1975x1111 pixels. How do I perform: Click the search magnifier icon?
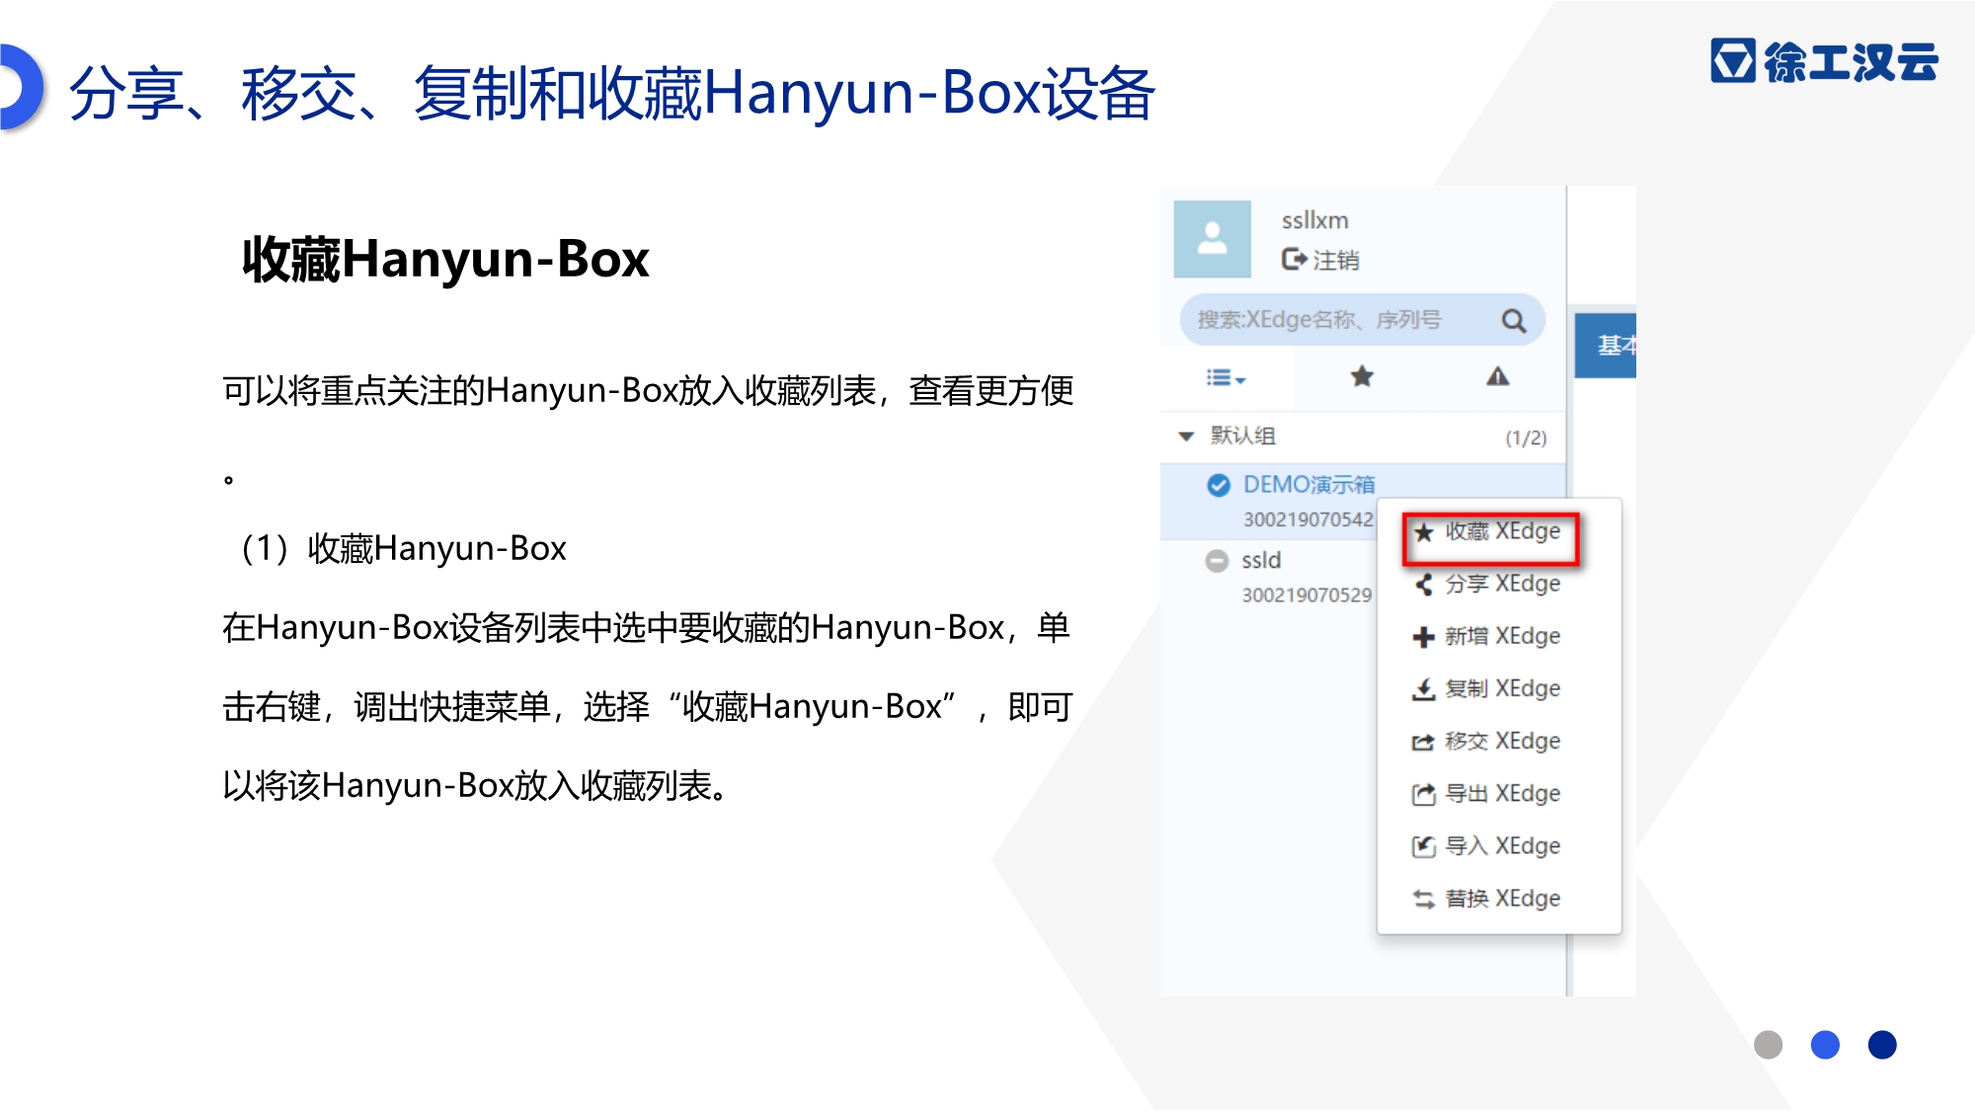[1513, 320]
